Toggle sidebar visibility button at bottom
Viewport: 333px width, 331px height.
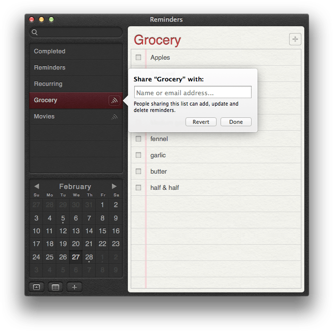[37, 287]
